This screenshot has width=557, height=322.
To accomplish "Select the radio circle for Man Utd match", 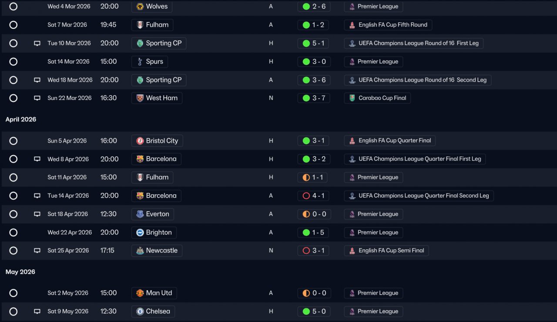I will pos(13,293).
